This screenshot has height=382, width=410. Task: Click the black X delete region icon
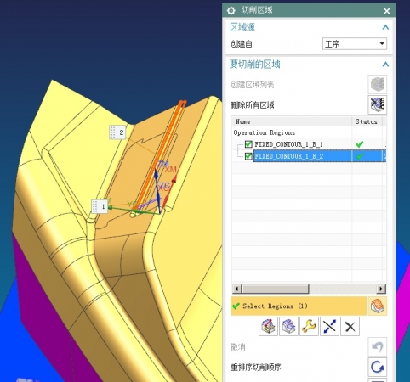point(350,327)
